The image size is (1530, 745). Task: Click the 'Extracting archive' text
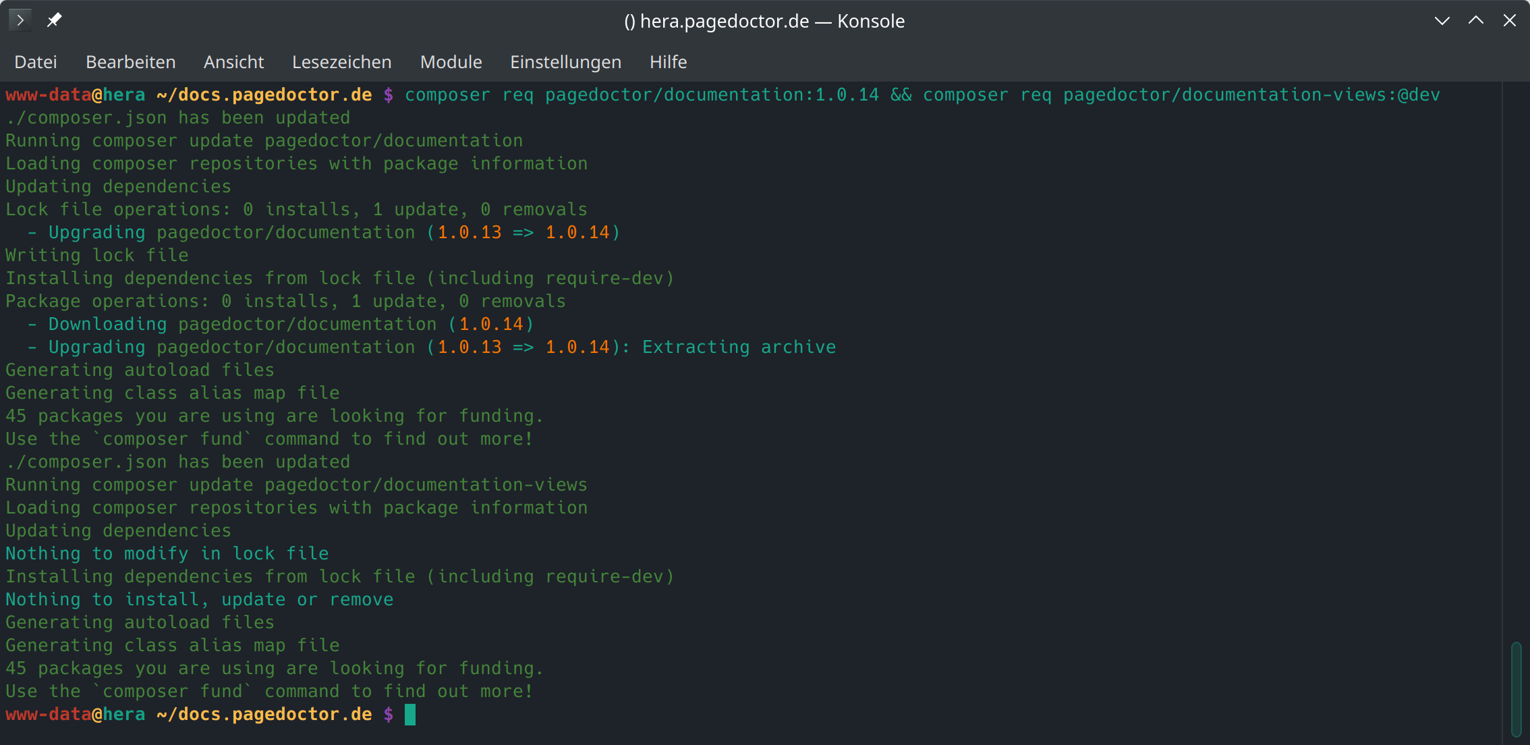(739, 347)
